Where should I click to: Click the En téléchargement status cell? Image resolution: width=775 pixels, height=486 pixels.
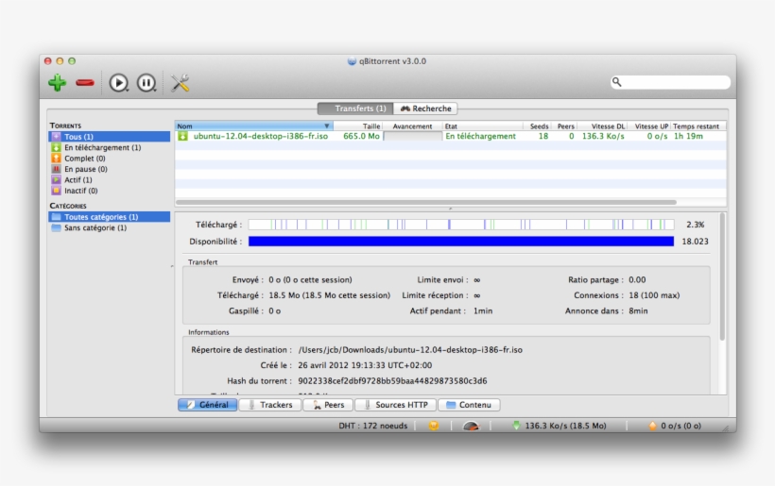click(480, 136)
